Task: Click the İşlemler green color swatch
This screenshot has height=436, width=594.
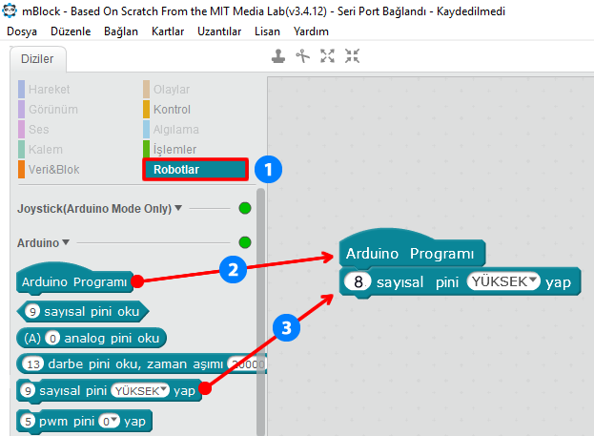Action: point(146,150)
